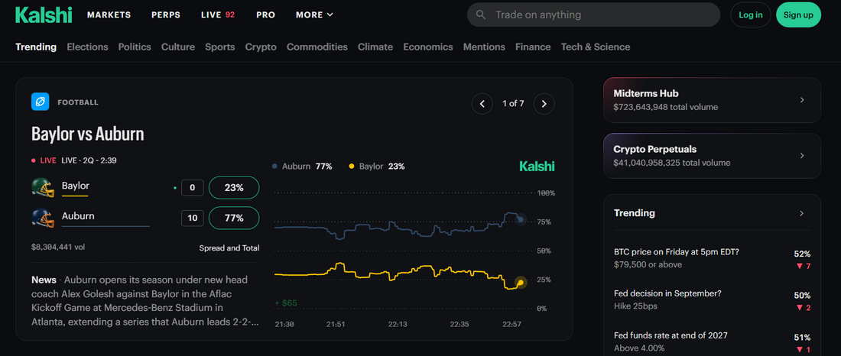Select the Commodities category tab
The image size is (841, 356).
tap(317, 47)
